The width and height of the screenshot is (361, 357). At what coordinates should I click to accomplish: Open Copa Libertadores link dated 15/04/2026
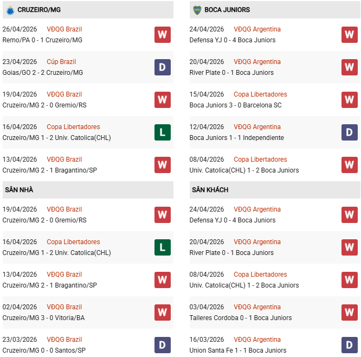(x=260, y=94)
